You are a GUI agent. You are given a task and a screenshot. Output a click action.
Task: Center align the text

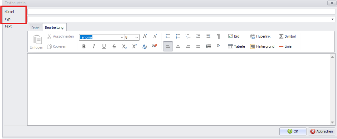[x=178, y=46]
